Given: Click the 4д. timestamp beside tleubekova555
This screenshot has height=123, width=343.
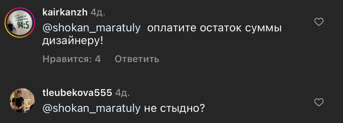Looking at the screenshot, I should (122, 93).
